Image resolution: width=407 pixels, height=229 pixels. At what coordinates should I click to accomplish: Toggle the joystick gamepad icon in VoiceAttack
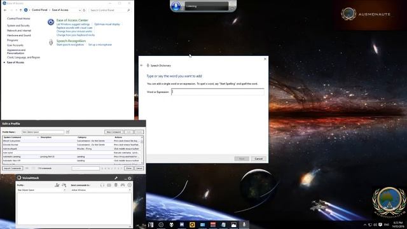[x=123, y=185]
